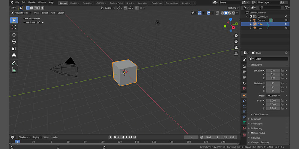The width and height of the screenshot is (299, 149).
Task: Open the Object Constraints properties tab
Action: coord(244,117)
